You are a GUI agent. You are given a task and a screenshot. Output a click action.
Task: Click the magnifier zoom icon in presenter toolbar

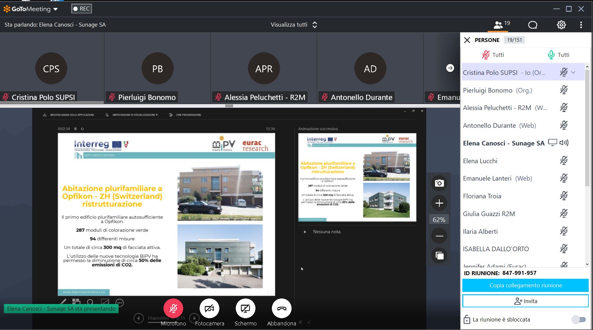click(90, 302)
